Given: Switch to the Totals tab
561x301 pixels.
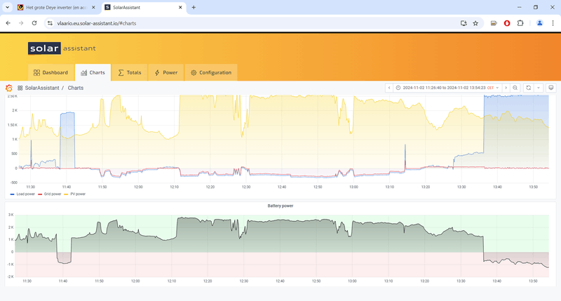Looking at the screenshot, I should pyautogui.click(x=129, y=72).
